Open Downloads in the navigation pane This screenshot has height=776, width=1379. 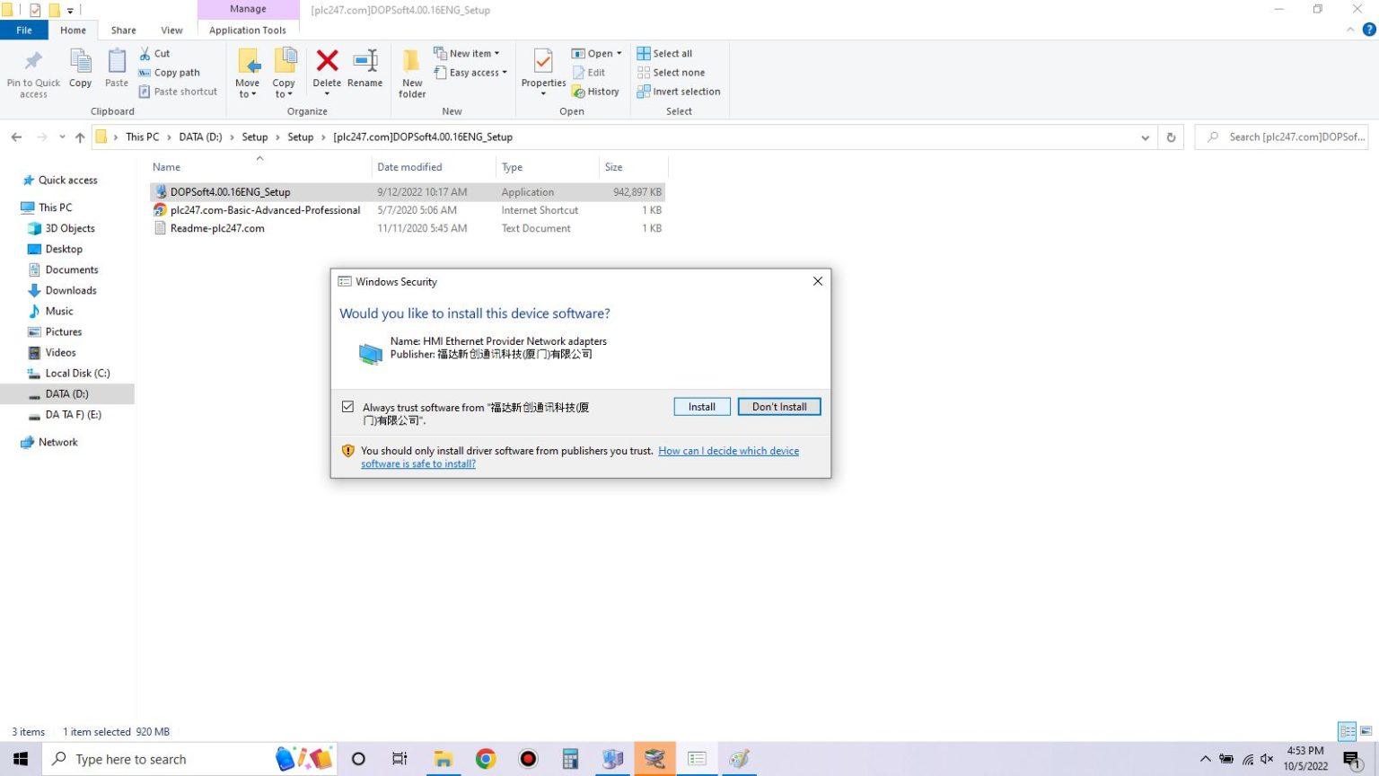pos(71,290)
